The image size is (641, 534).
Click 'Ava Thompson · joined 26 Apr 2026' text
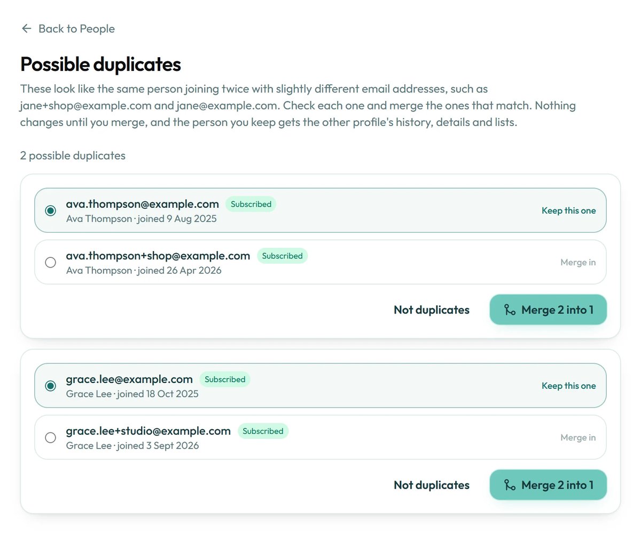coord(144,270)
